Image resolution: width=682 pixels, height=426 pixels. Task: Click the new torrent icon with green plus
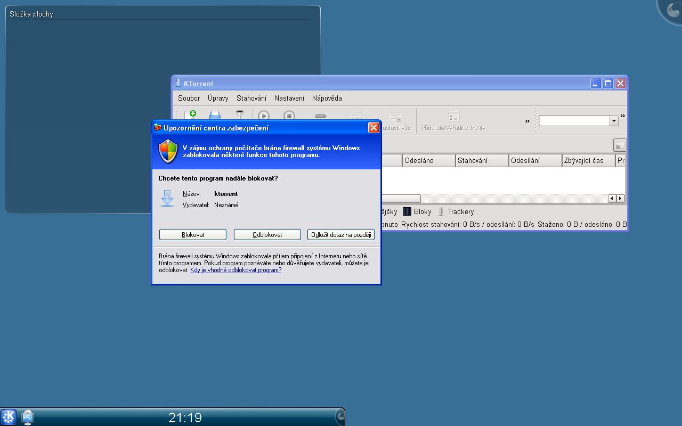pyautogui.click(x=190, y=115)
